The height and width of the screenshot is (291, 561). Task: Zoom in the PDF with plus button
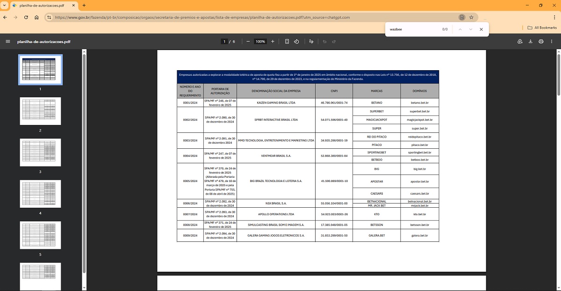pos(273,42)
